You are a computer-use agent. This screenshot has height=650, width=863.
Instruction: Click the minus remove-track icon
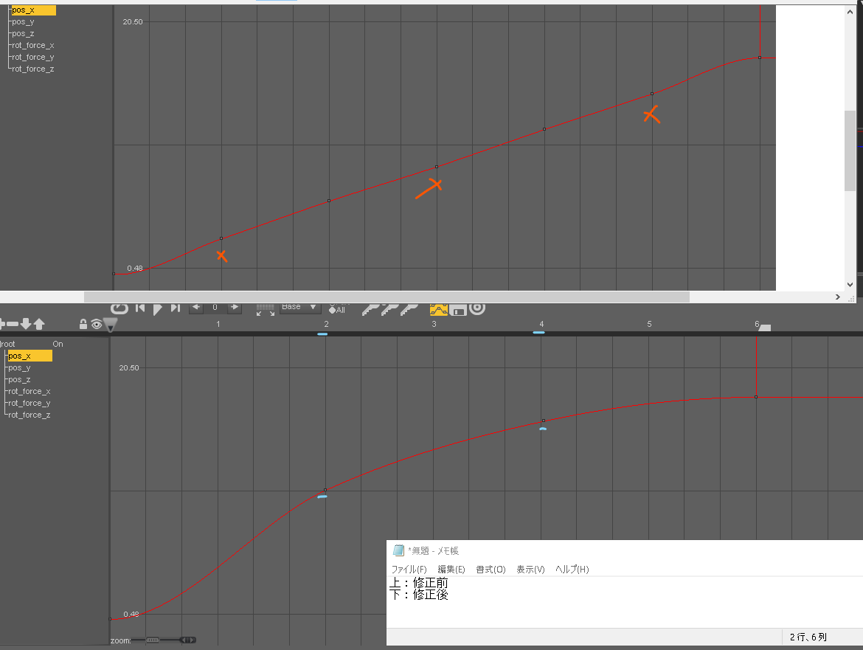(x=13, y=324)
